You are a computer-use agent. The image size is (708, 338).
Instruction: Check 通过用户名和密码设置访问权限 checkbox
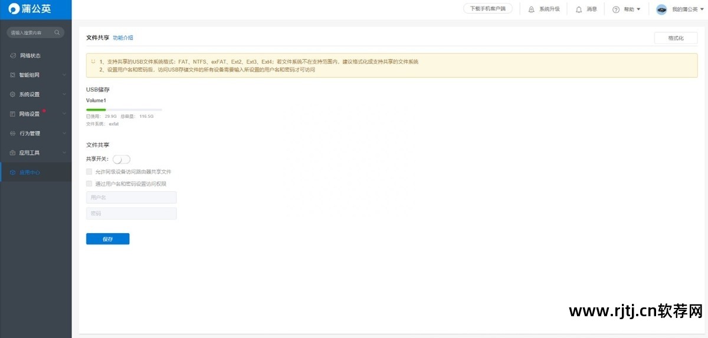(x=89, y=183)
